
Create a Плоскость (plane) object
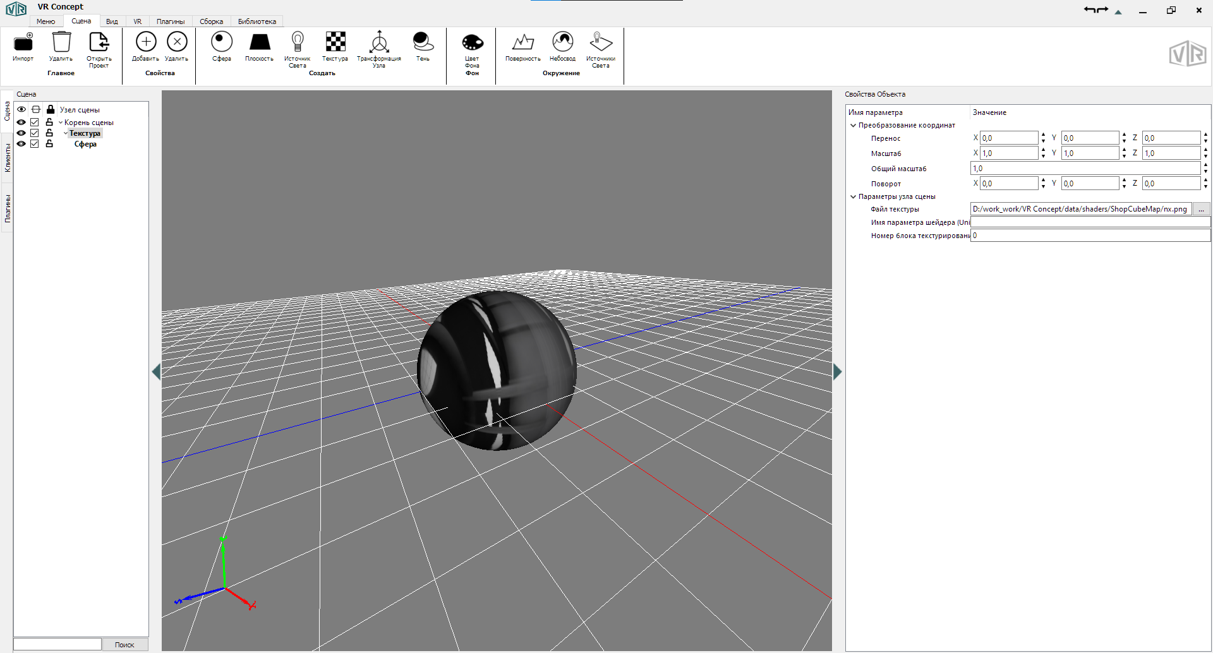[260, 42]
